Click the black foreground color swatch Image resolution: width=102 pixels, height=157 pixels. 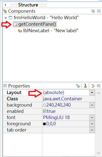45,124
